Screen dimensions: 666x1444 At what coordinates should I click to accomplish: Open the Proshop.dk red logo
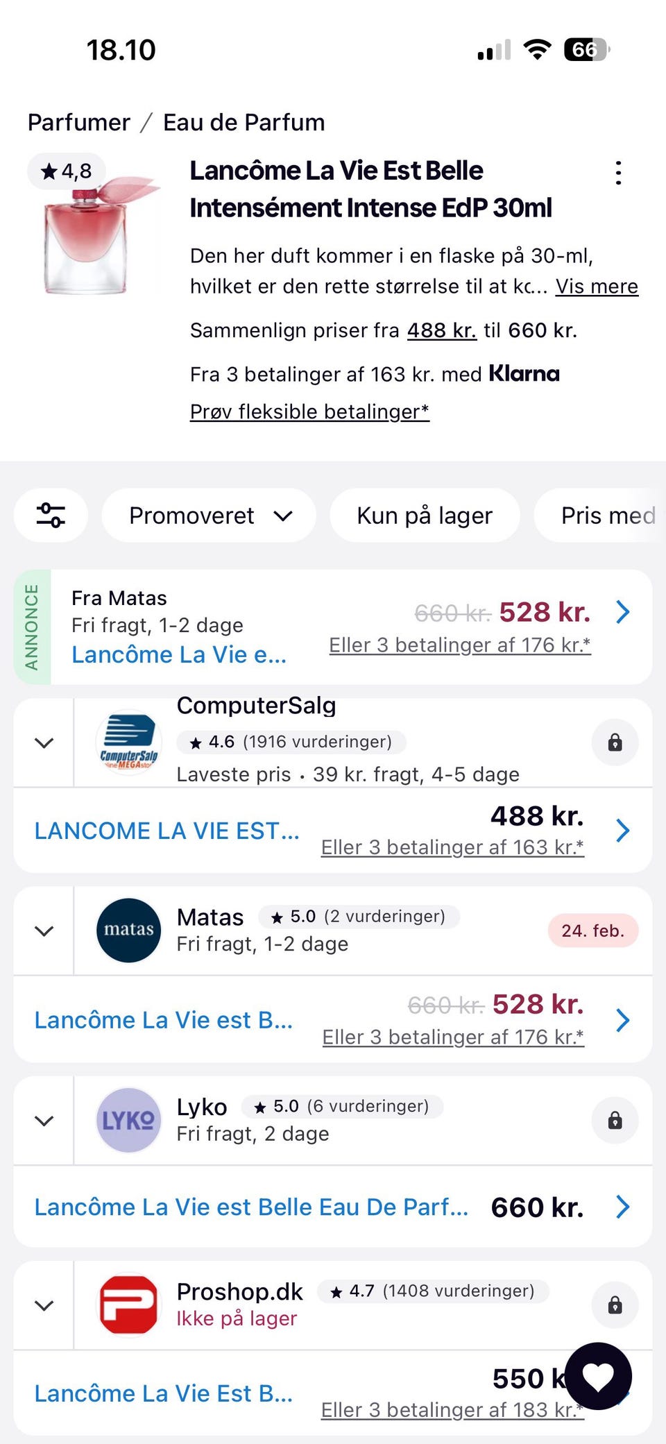tap(128, 1305)
